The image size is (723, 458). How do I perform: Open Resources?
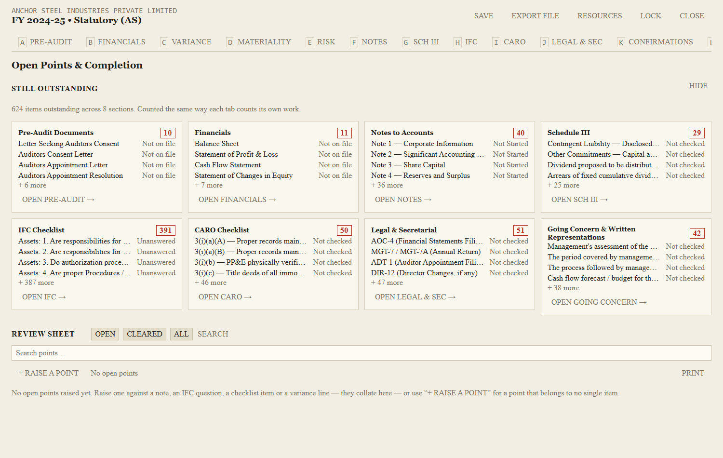tap(600, 16)
